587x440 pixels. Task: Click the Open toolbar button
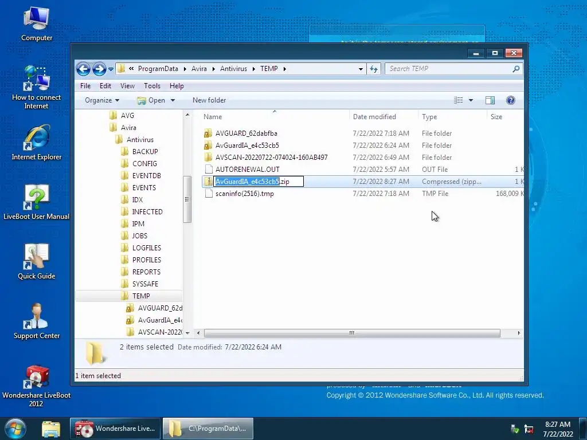pos(151,100)
